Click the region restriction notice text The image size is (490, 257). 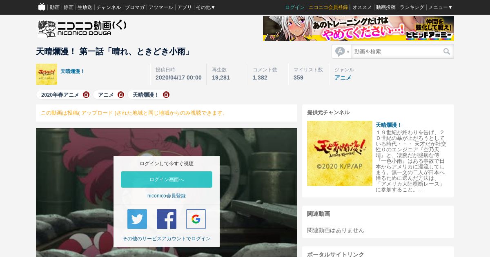(134, 113)
